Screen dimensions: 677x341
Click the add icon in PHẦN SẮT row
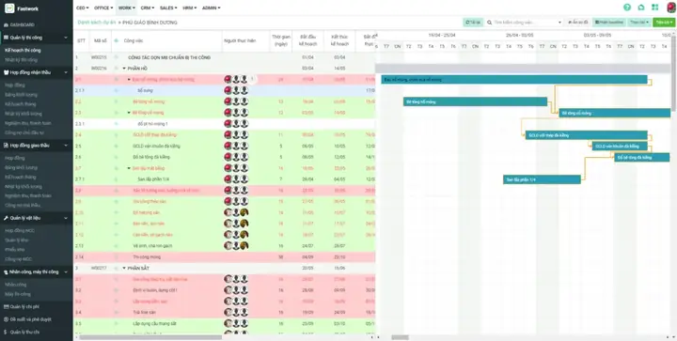tap(116, 268)
